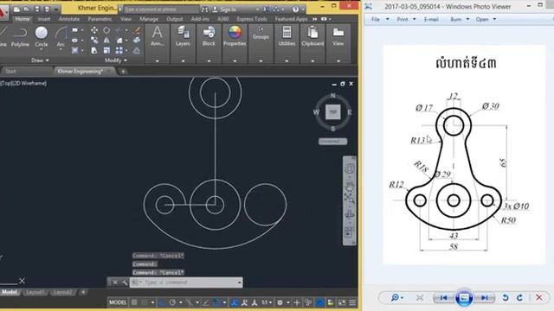Select the Move tool in Modify panel

(94, 30)
